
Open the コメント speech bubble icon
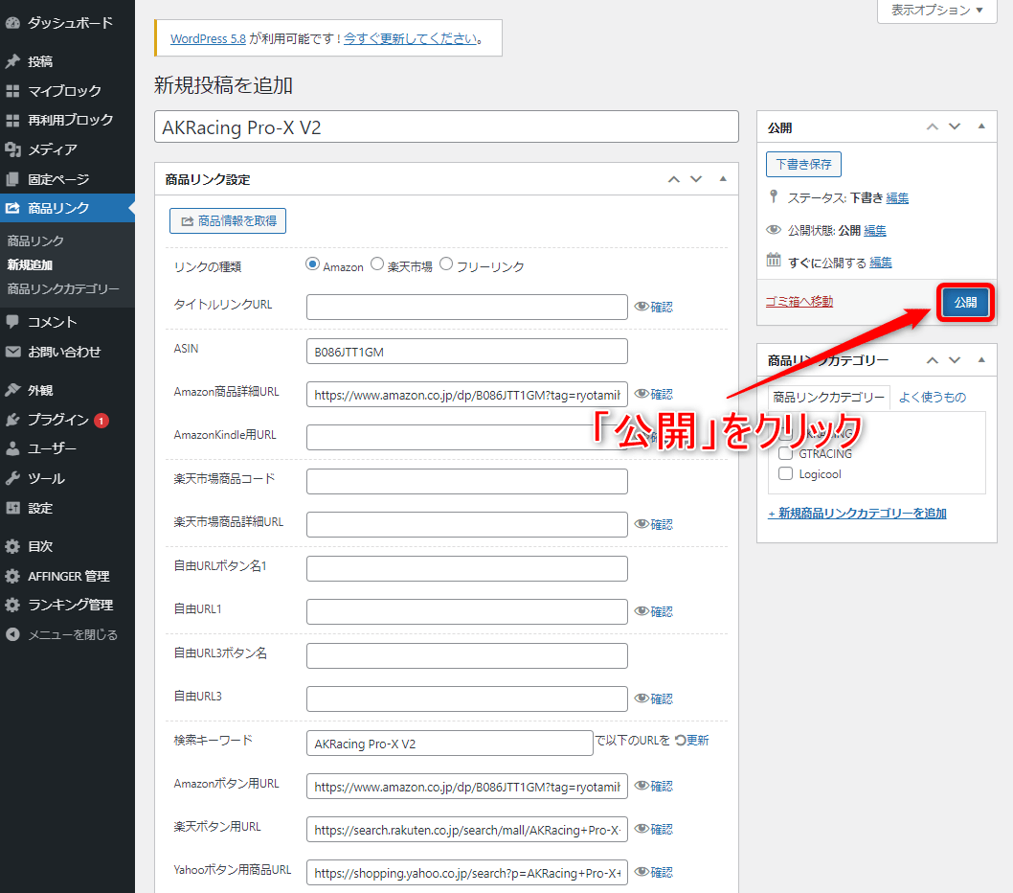pos(12,321)
